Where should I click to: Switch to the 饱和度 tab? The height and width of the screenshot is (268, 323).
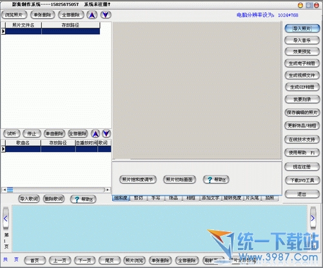point(121,198)
